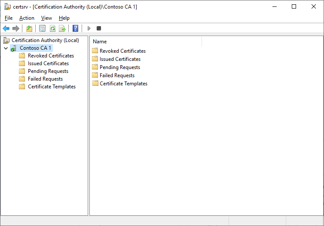The width and height of the screenshot is (324, 226).
Task: Select Issued Certificates folder in right pane
Action: 120,59
